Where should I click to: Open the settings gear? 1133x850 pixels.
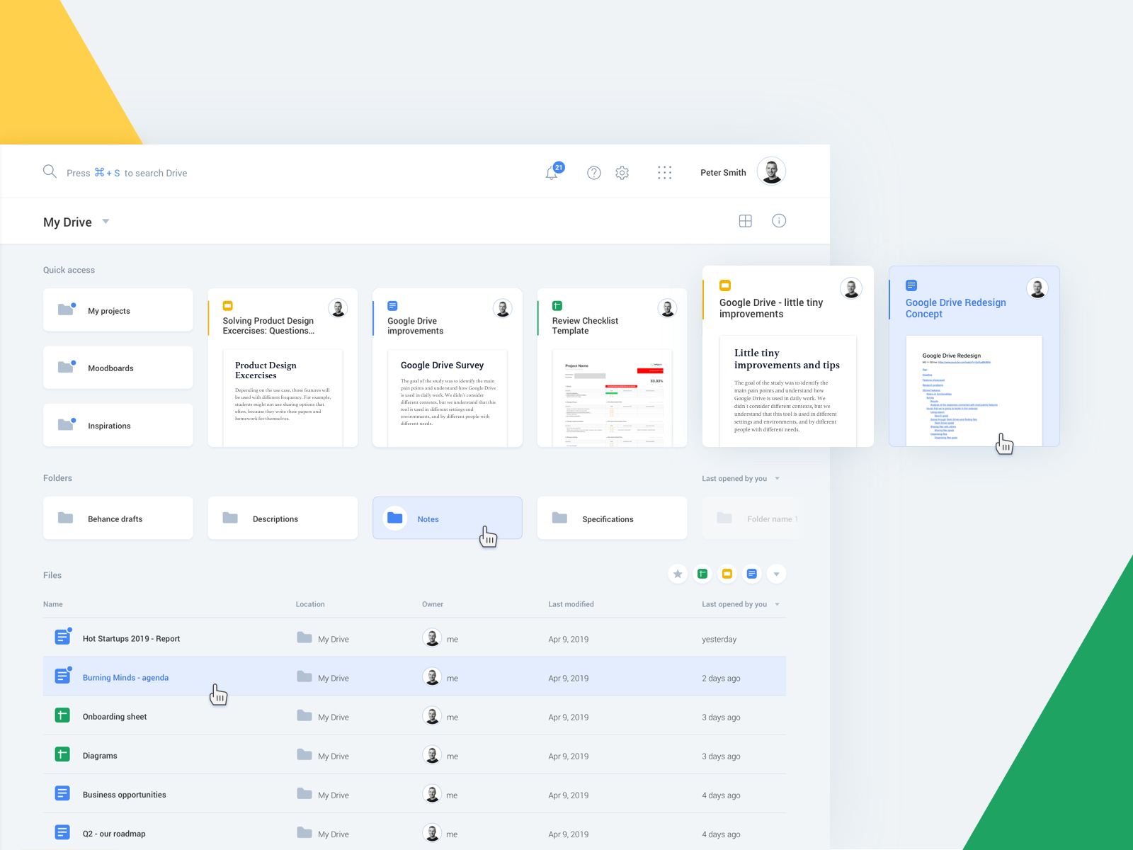coord(622,172)
